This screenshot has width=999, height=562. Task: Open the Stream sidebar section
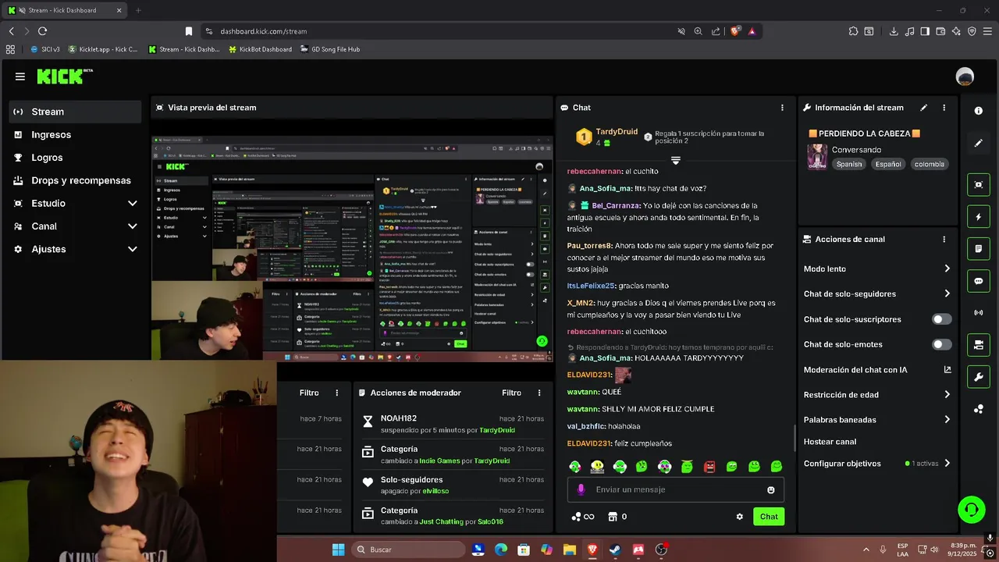pyautogui.click(x=75, y=112)
